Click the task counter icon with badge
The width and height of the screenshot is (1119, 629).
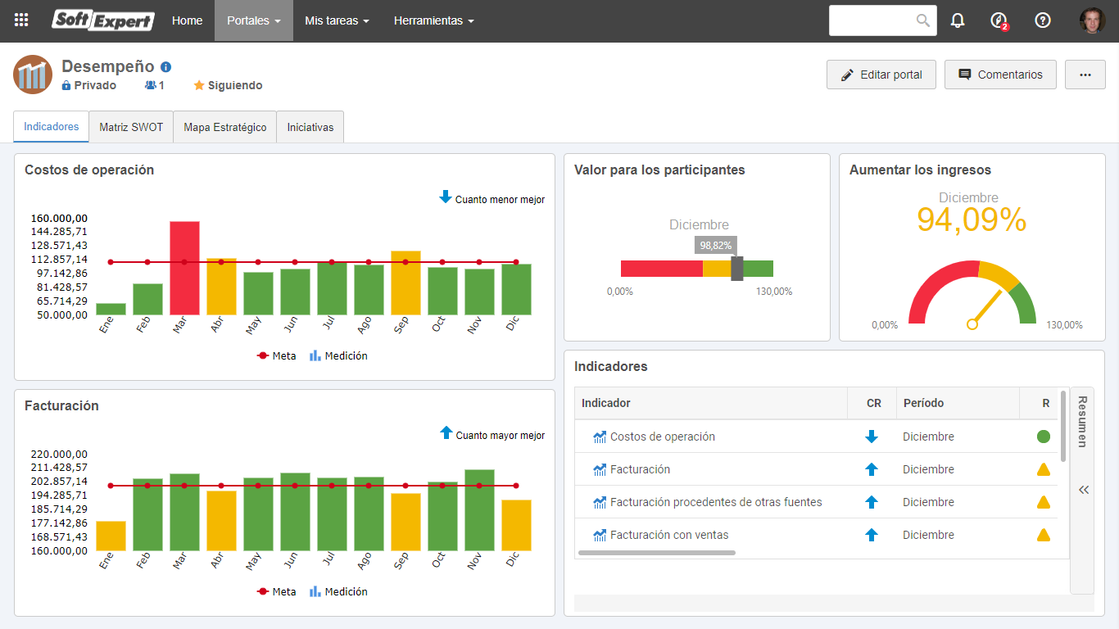click(x=999, y=21)
